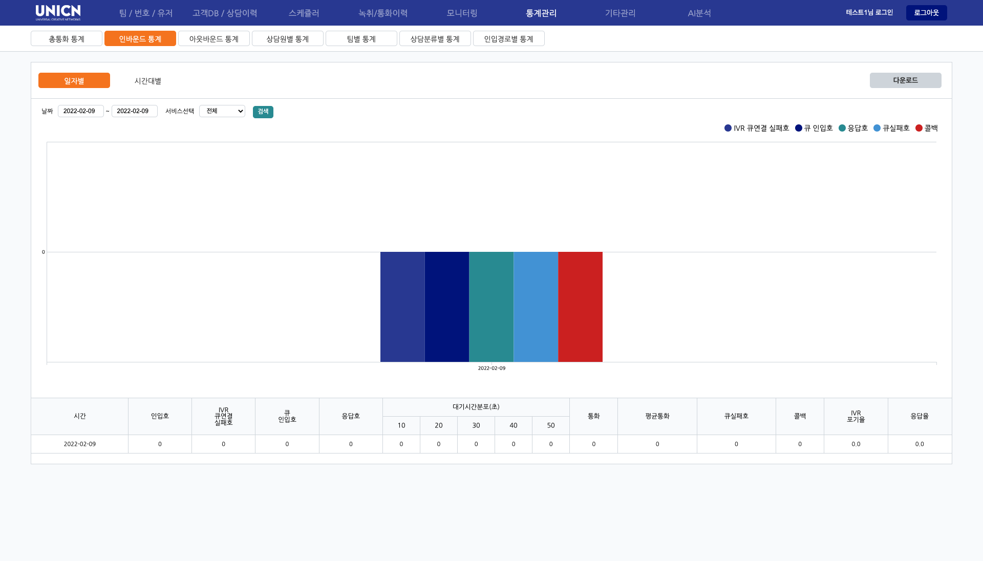
Task: Click the 대기시간분포(초) header
Action: click(476, 407)
